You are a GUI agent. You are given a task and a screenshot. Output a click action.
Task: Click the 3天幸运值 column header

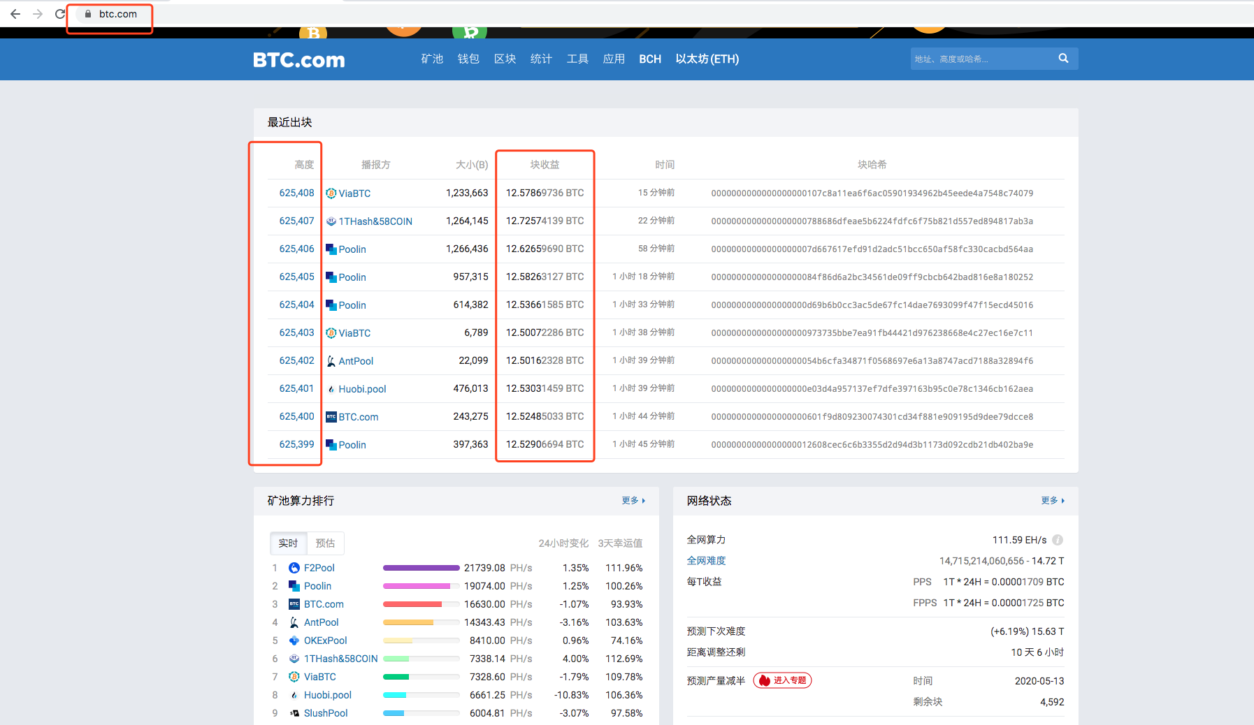click(x=620, y=543)
